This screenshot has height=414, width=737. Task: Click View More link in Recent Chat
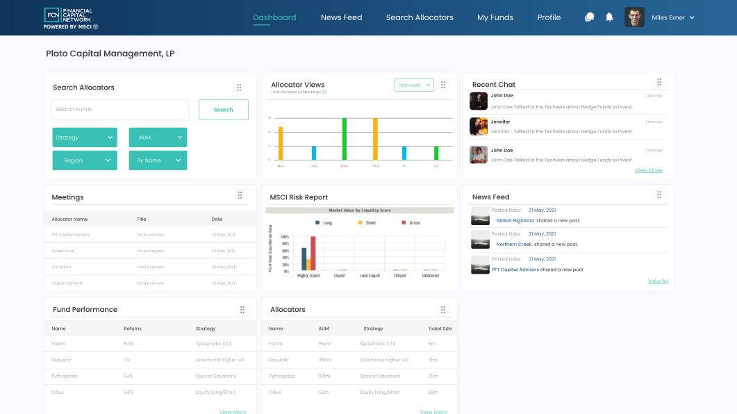pyautogui.click(x=648, y=170)
